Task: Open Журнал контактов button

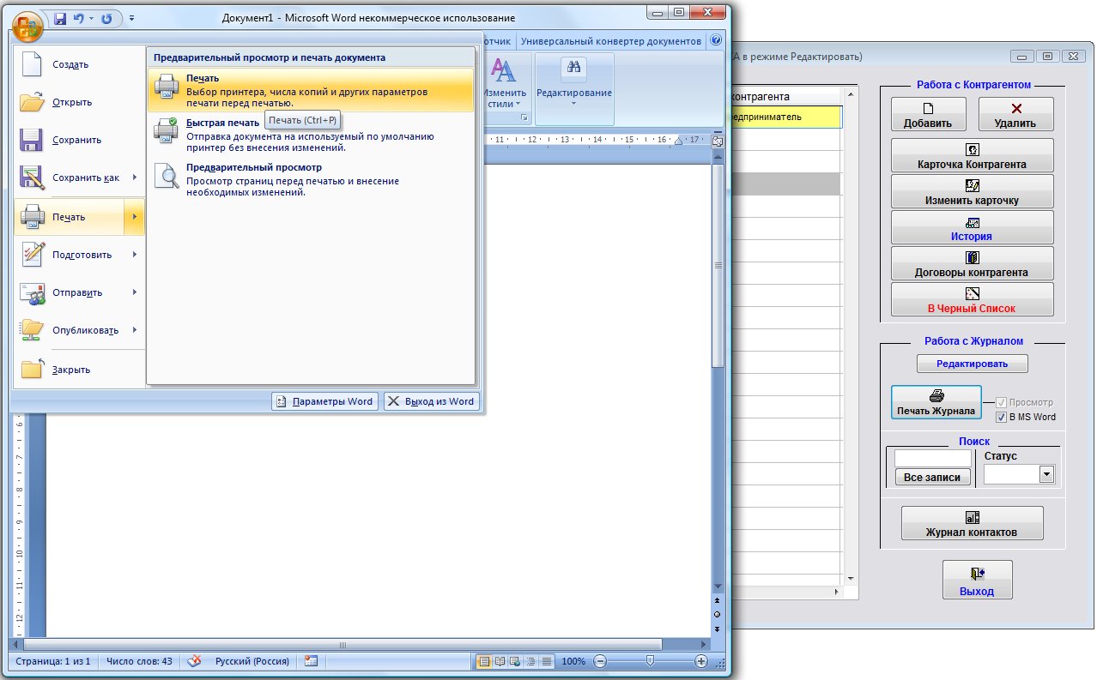Action: pyautogui.click(x=972, y=523)
